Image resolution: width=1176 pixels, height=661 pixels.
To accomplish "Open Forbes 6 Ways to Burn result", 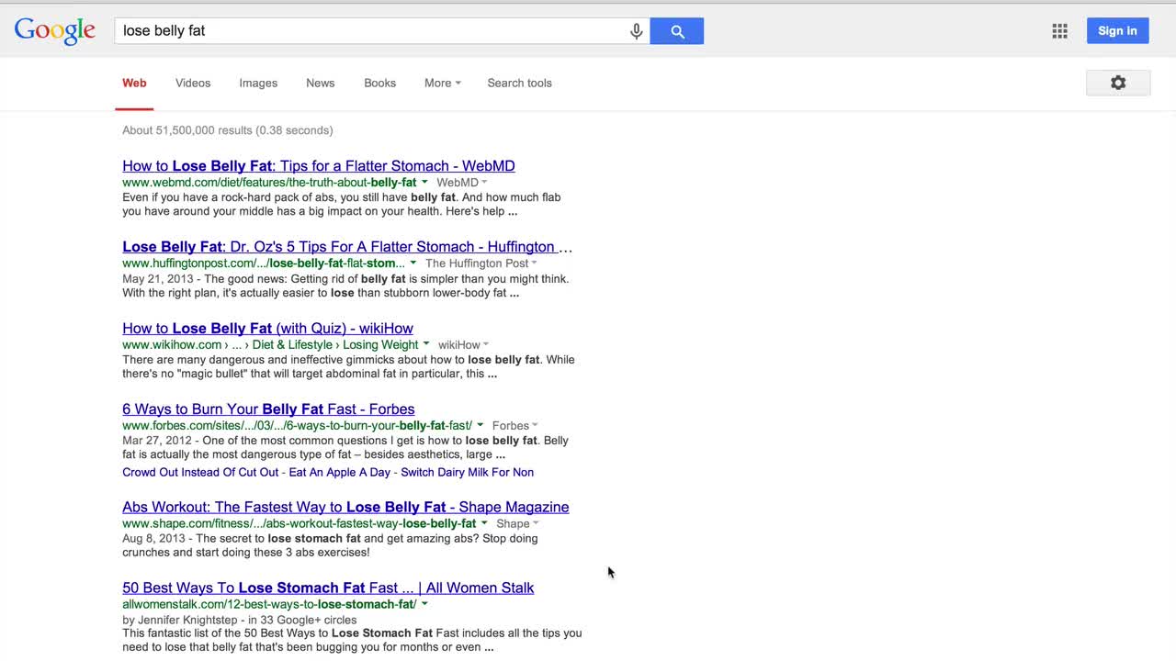I will pos(268,409).
